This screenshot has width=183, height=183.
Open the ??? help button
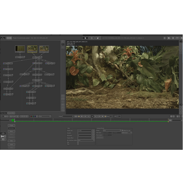click(177, 38)
